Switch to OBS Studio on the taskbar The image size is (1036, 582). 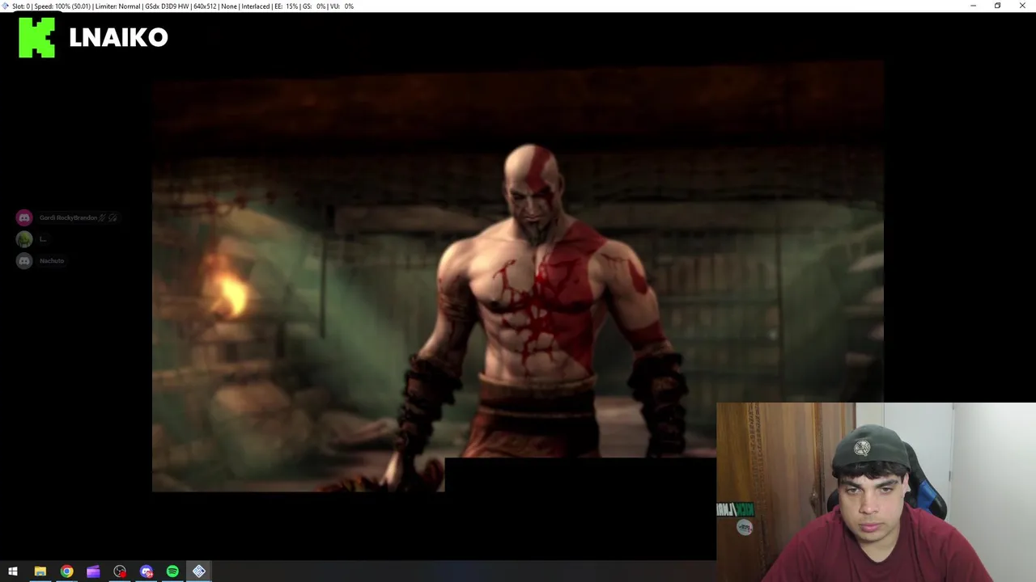[120, 571]
